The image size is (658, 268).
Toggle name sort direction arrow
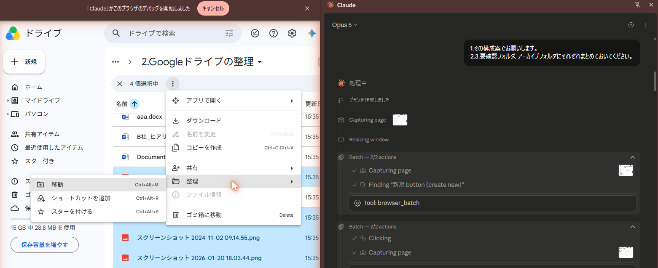(x=134, y=104)
